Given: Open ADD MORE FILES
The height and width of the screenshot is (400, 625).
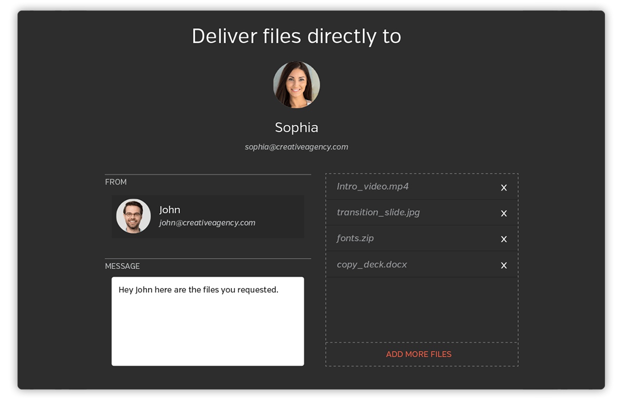Looking at the screenshot, I should [x=418, y=354].
